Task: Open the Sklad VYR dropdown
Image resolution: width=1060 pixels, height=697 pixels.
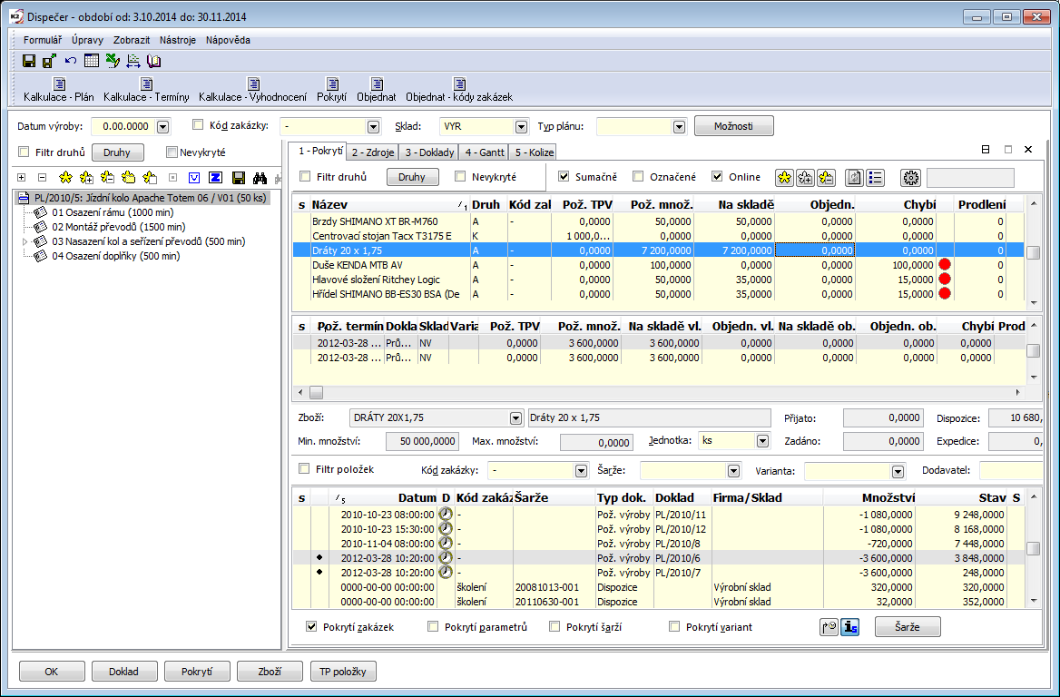Action: point(521,127)
